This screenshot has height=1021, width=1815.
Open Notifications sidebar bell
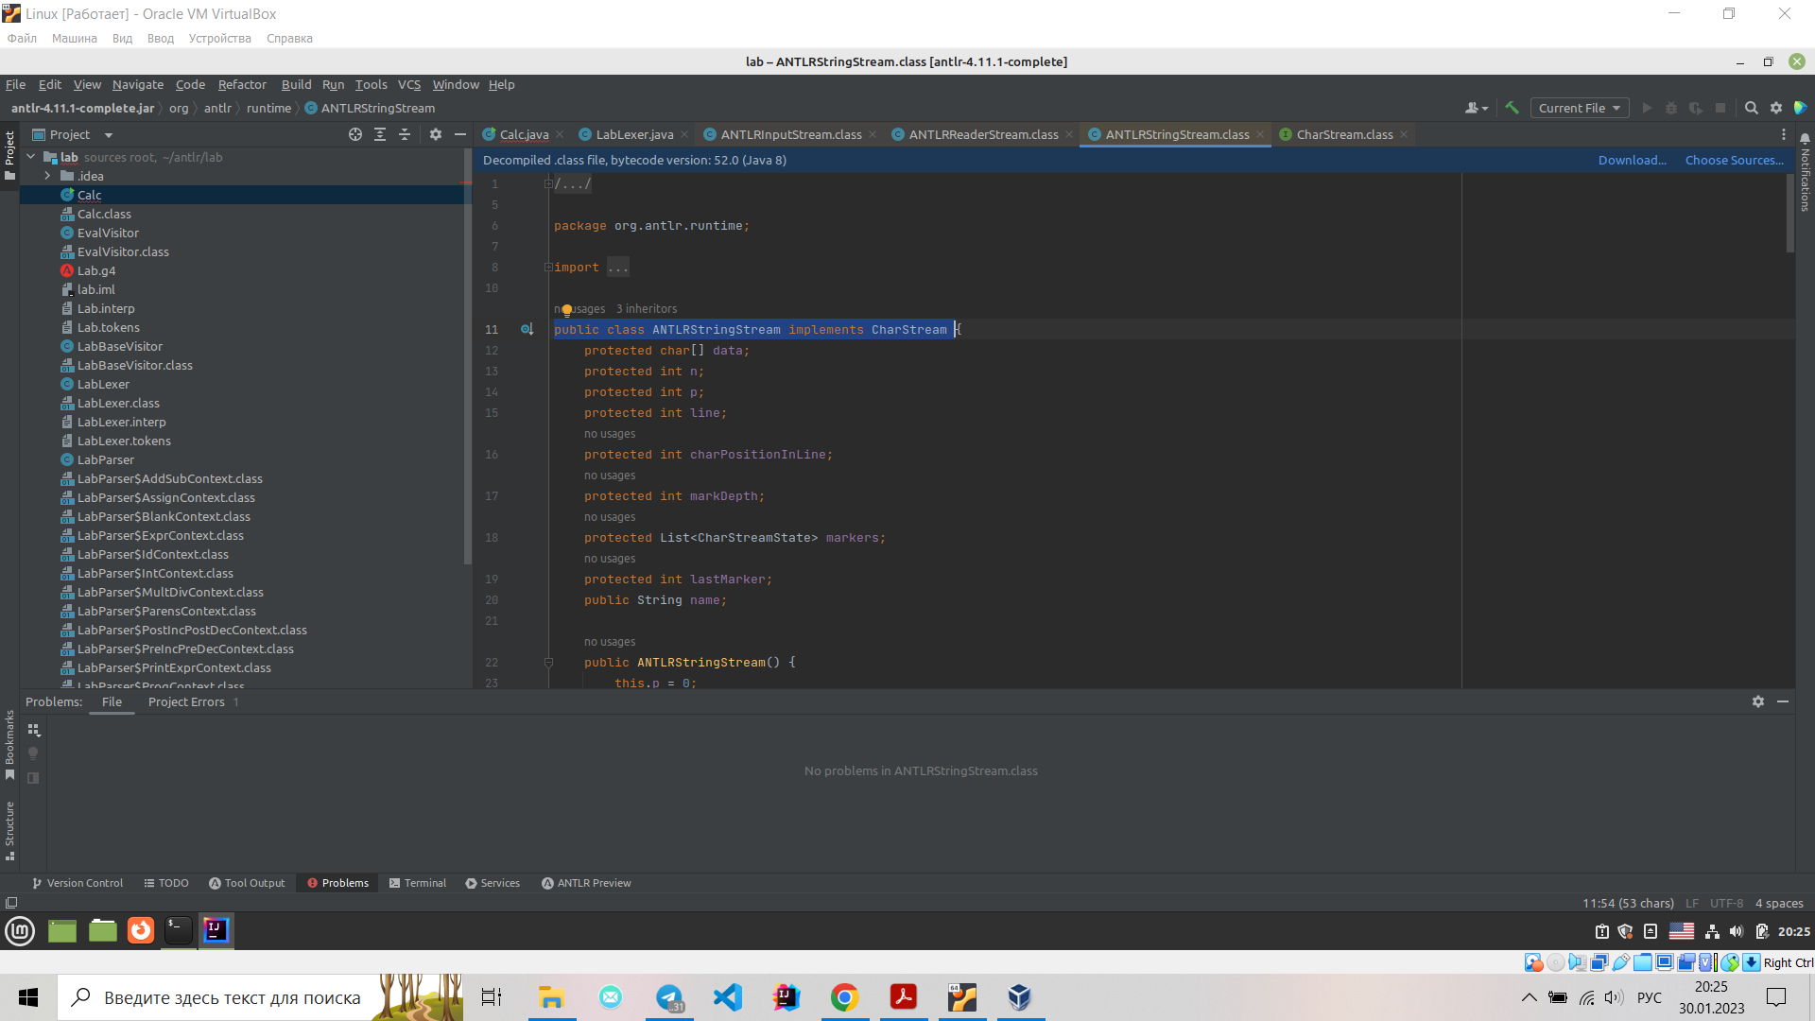coord(1805,139)
